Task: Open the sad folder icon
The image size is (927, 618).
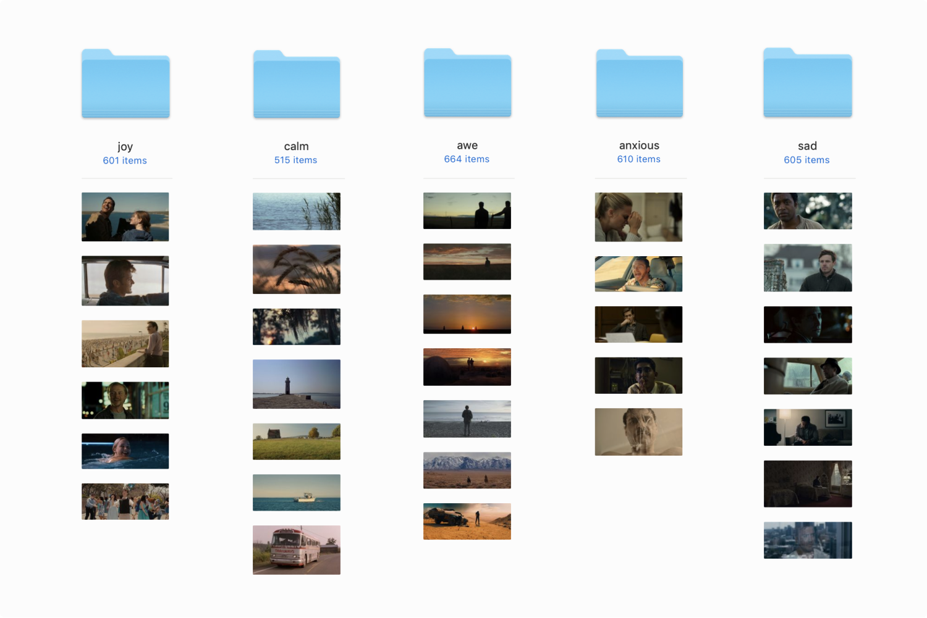Action: click(808, 83)
